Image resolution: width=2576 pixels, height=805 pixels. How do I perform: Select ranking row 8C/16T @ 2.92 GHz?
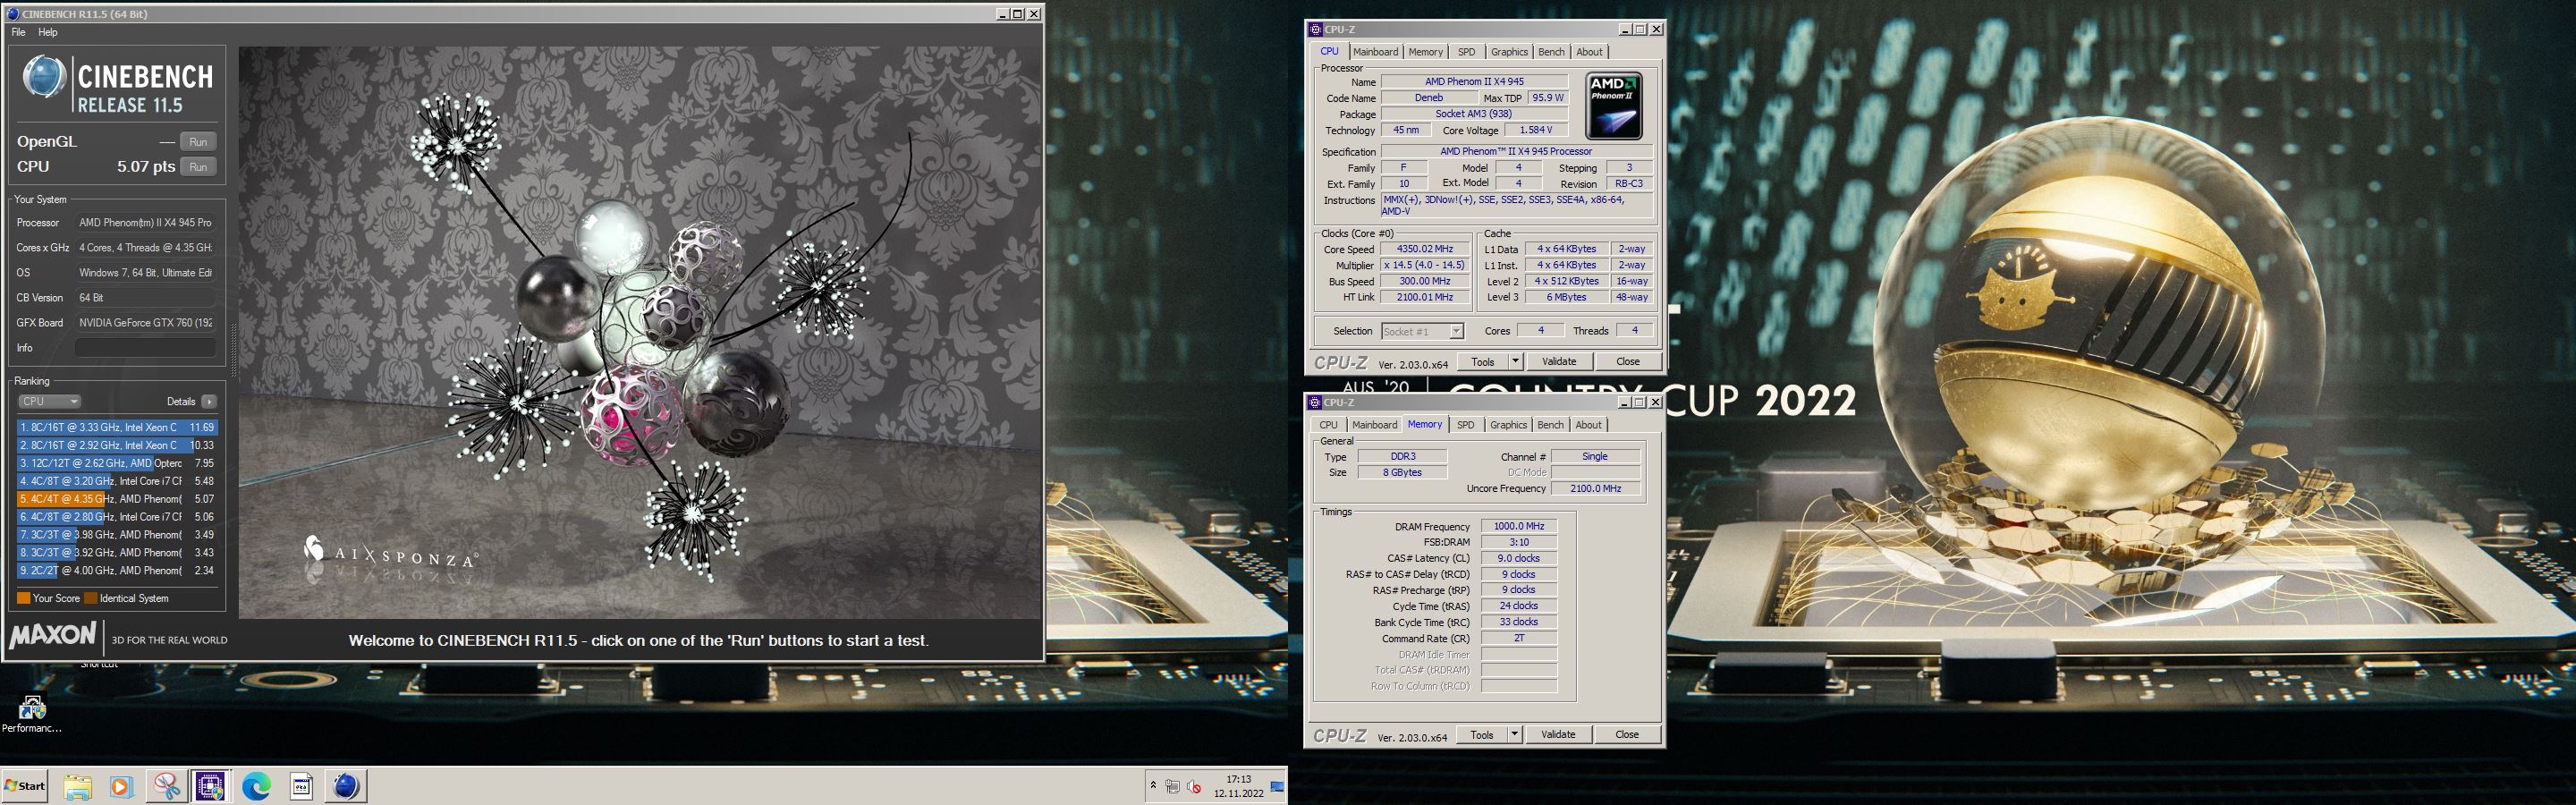[x=117, y=445]
